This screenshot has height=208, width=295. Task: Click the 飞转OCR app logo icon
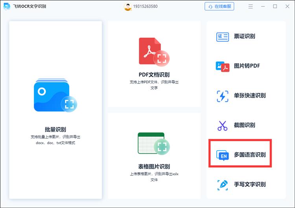[7, 6]
